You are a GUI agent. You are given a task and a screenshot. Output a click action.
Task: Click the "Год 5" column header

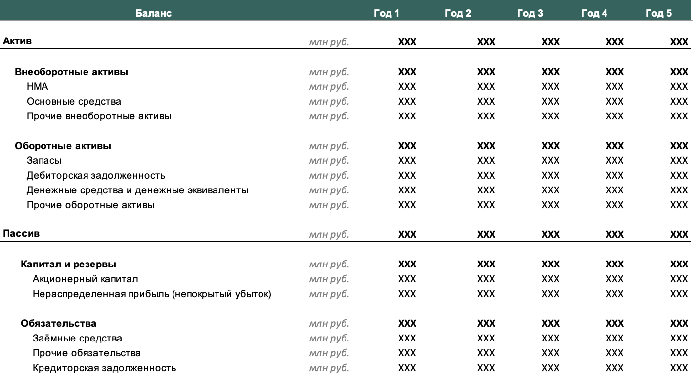(x=658, y=13)
